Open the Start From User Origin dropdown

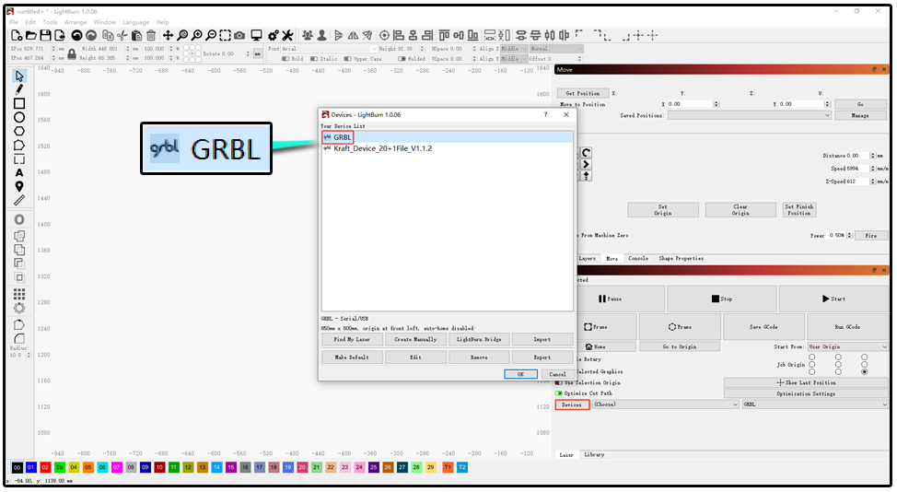tap(848, 346)
